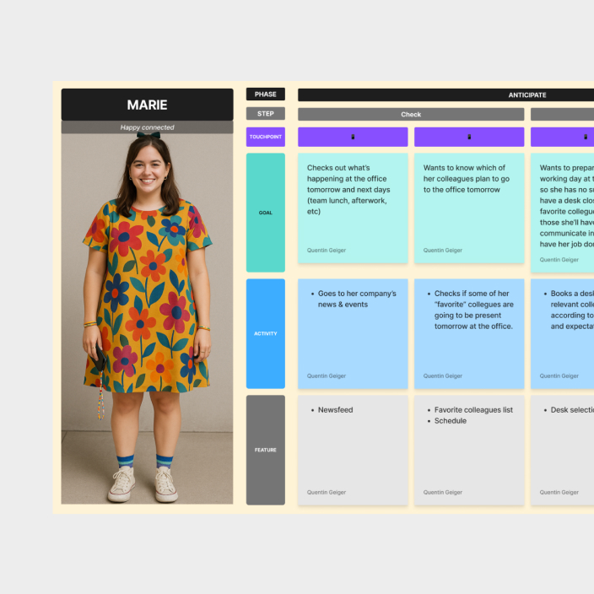
Task: Select the gray FEATURE row label
Action: point(266,450)
